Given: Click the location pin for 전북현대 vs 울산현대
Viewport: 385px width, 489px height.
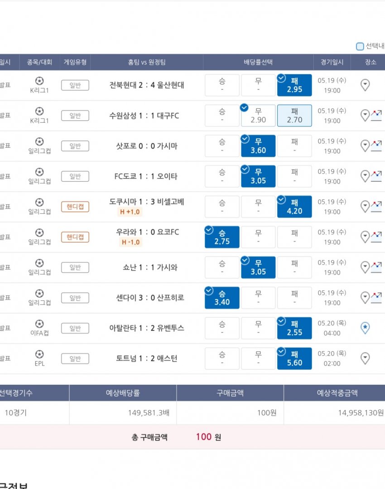Looking at the screenshot, I should point(365,85).
